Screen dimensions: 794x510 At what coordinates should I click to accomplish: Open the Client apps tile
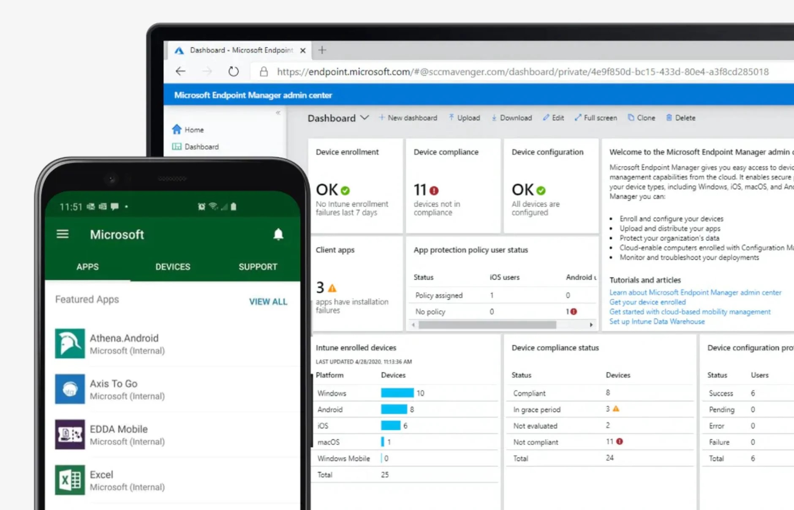click(x=356, y=284)
